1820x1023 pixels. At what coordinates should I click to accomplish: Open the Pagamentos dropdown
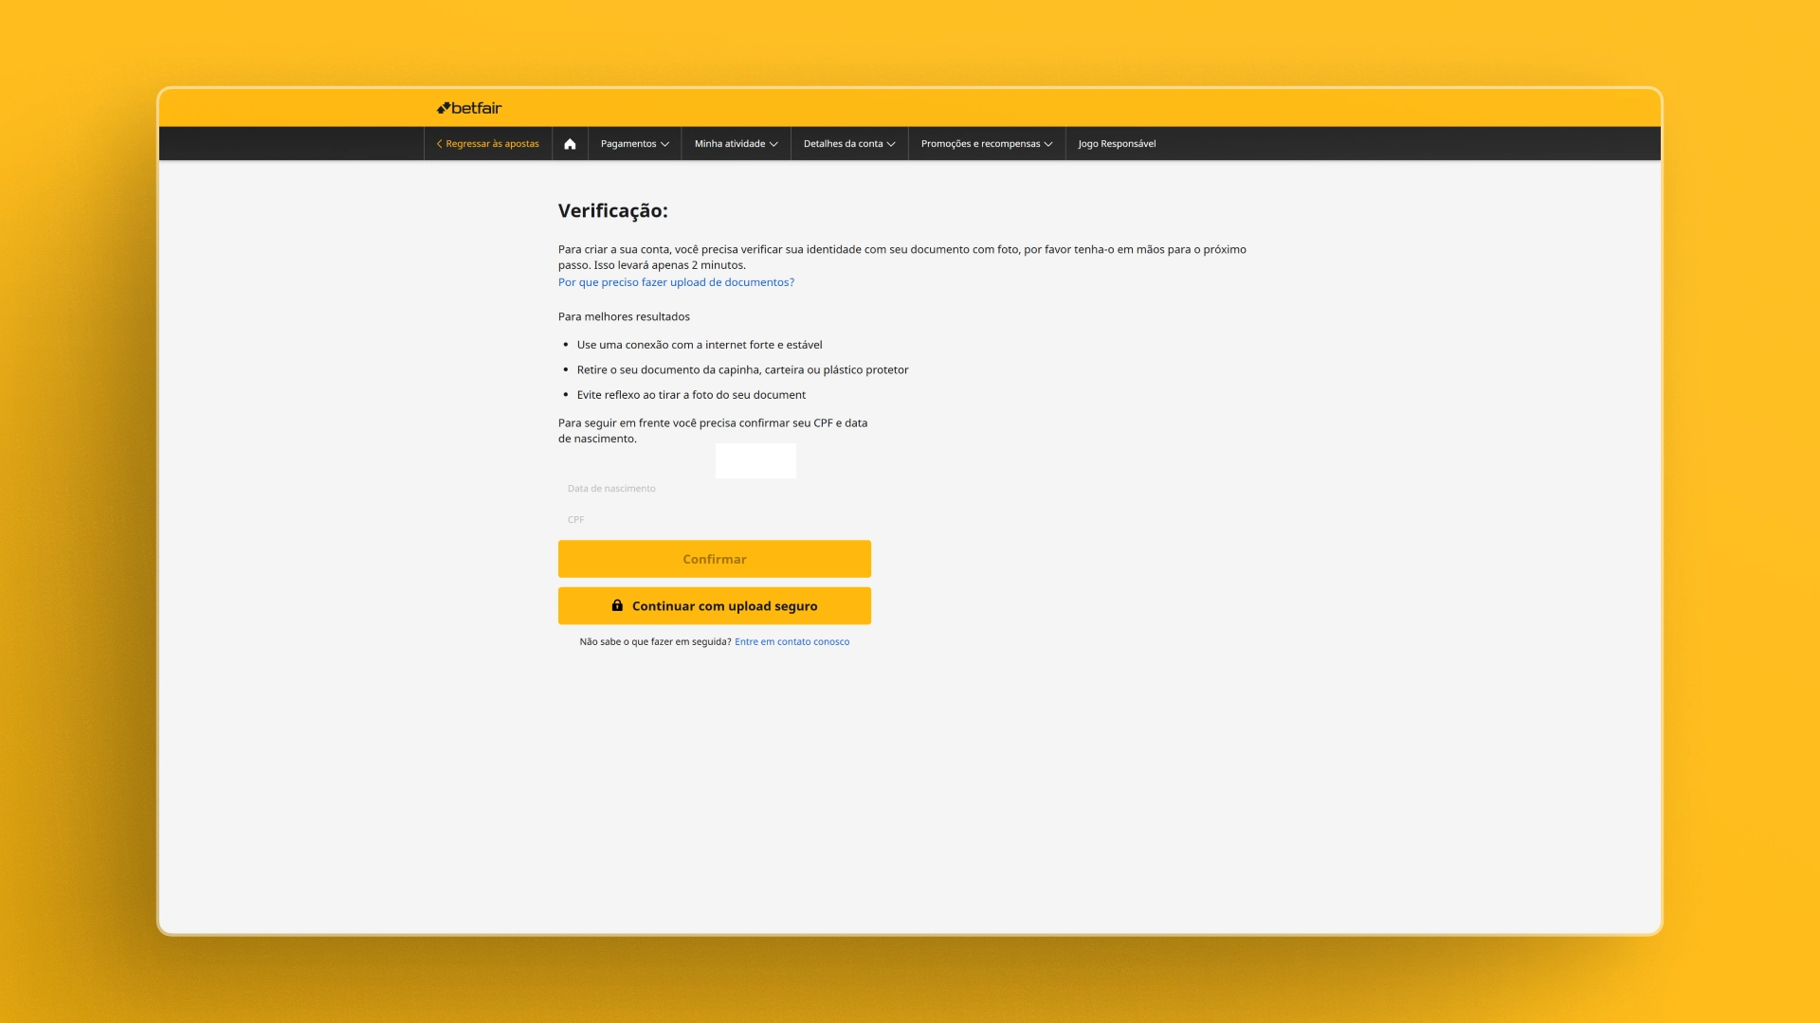click(633, 143)
